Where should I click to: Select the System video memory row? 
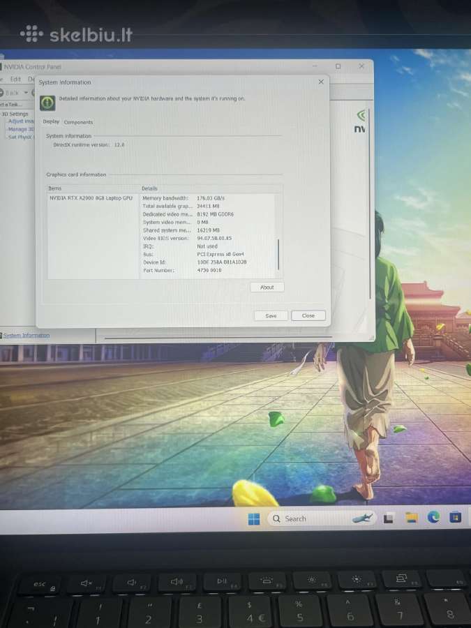[208, 222]
